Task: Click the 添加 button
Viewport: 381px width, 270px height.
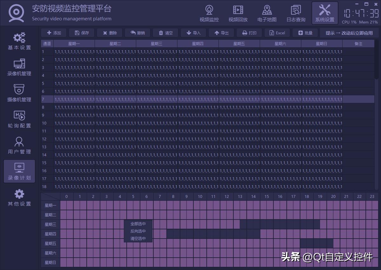Action: click(54, 32)
